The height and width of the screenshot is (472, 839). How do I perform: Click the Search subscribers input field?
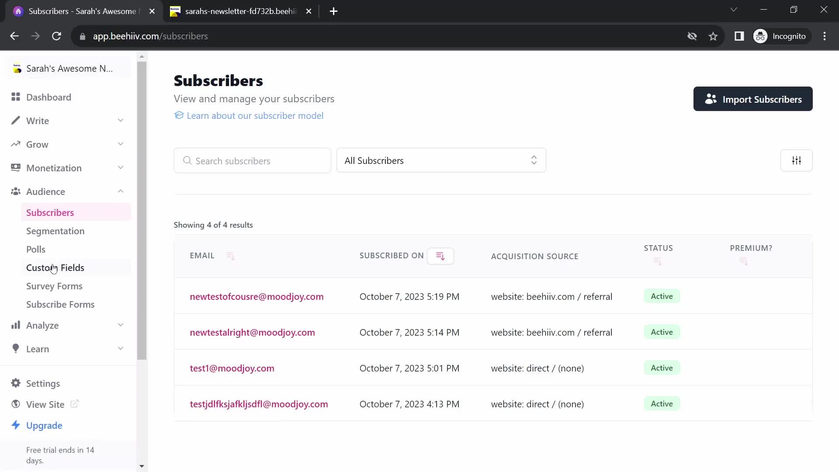click(x=253, y=161)
